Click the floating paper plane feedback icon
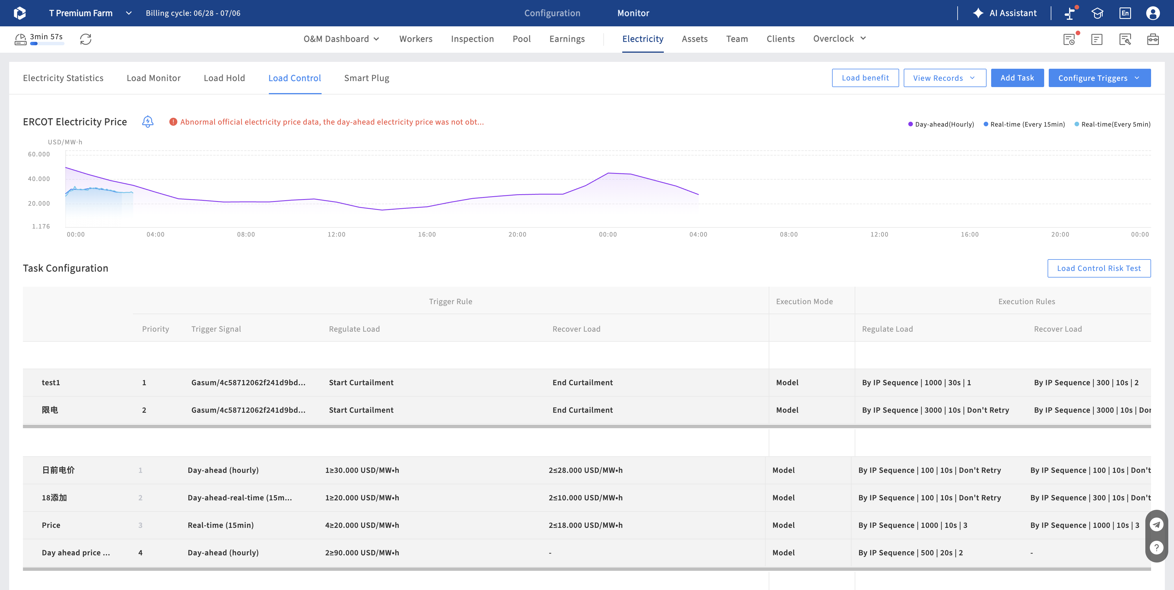The width and height of the screenshot is (1174, 590). click(x=1156, y=524)
